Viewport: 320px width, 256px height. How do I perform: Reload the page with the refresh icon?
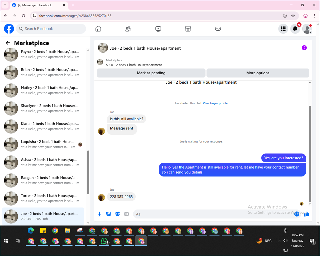[x=23, y=16]
